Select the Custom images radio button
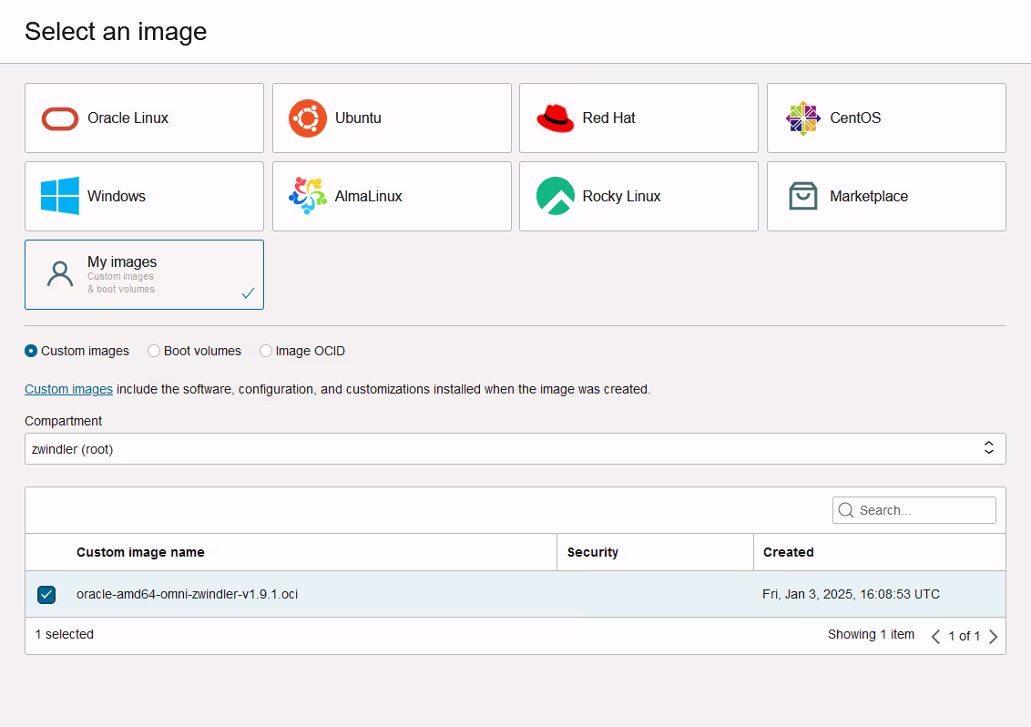This screenshot has width=1031, height=727. pos(31,351)
